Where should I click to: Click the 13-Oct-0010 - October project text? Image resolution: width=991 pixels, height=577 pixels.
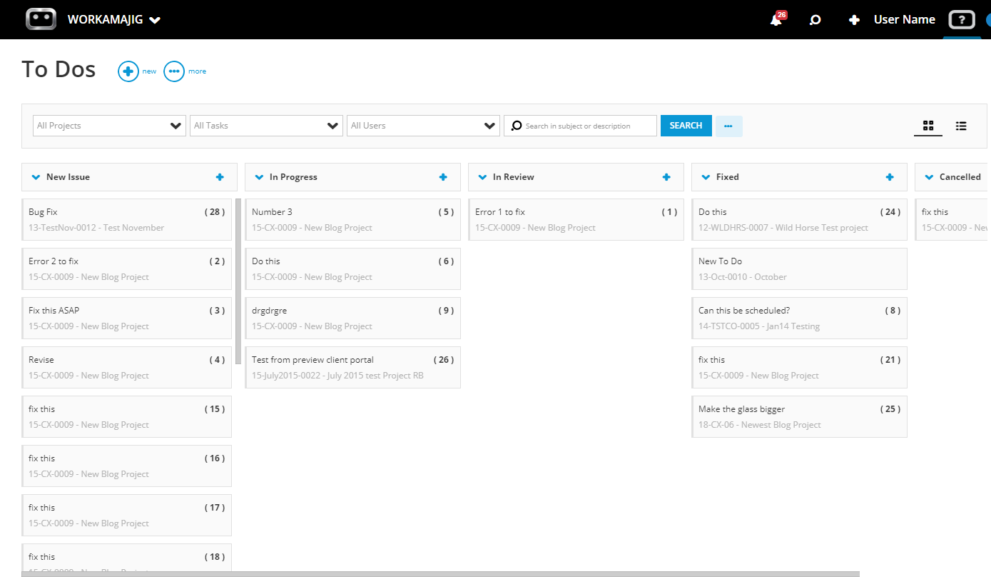pyautogui.click(x=743, y=277)
